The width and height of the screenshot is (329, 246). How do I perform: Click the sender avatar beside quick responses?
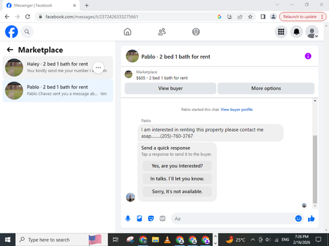coord(130,197)
